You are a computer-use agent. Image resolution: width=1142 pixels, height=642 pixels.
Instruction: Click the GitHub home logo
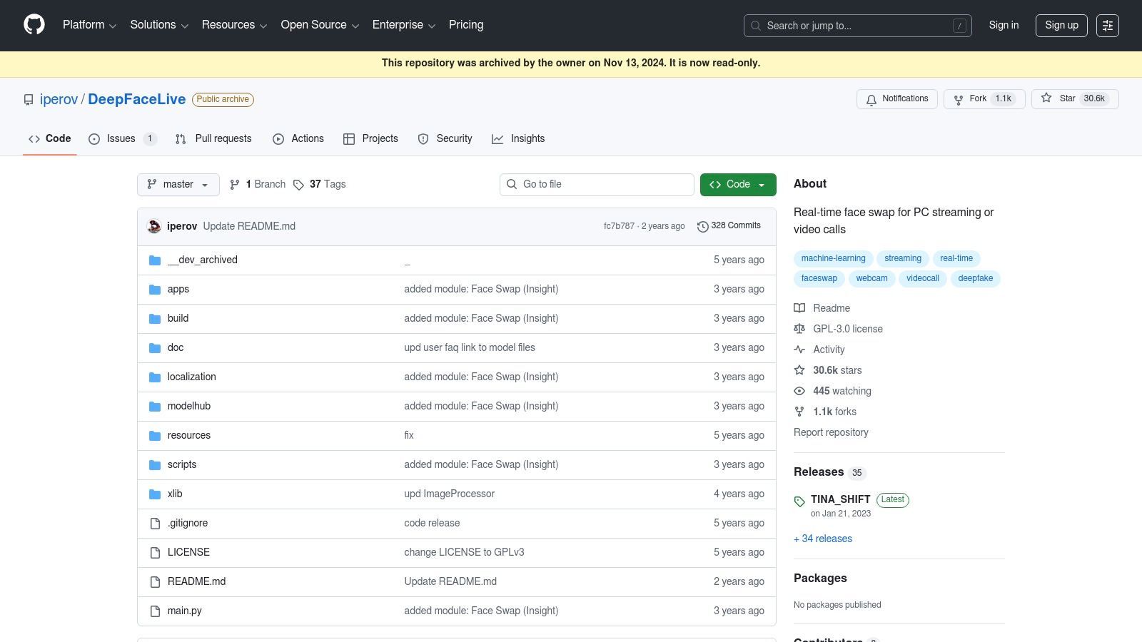pos(34,25)
